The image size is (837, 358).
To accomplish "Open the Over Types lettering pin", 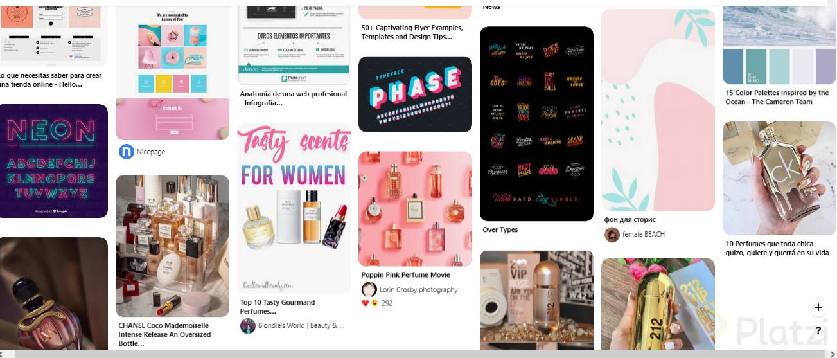I will tap(536, 124).
